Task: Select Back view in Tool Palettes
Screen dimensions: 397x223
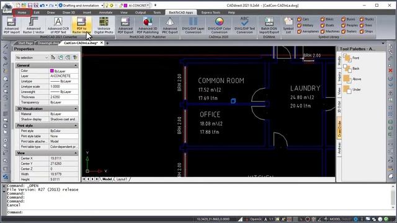Action: click(351, 69)
